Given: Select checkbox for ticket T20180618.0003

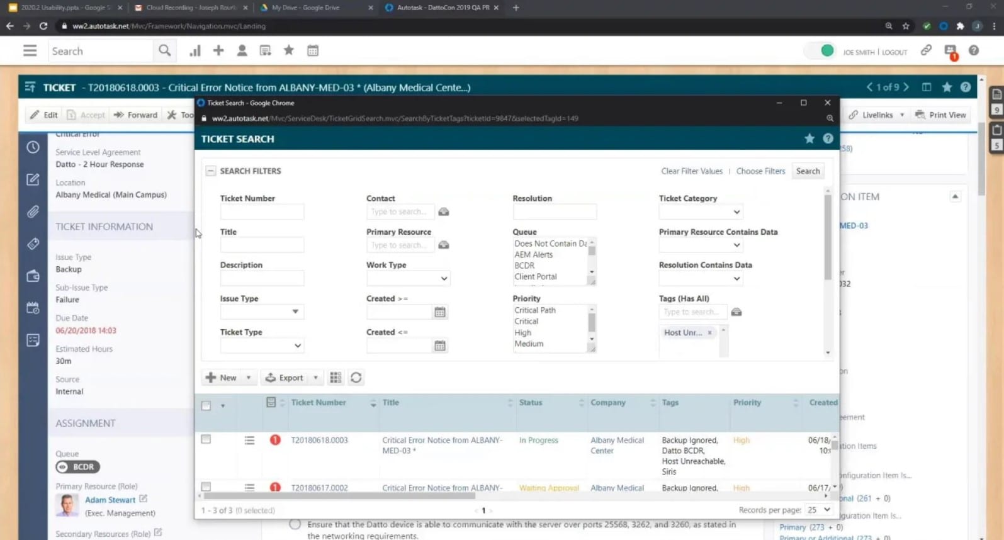Looking at the screenshot, I should [x=206, y=439].
